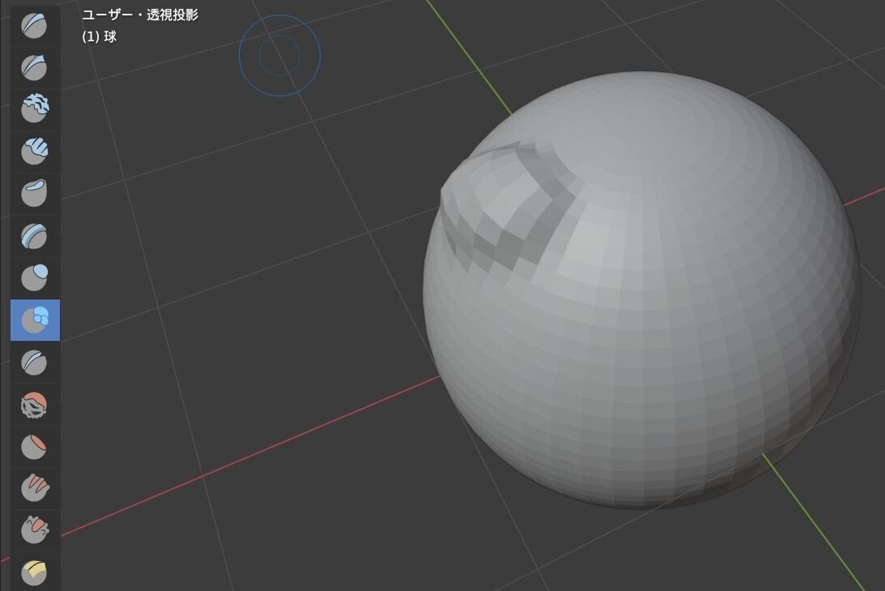The width and height of the screenshot is (885, 591).
Task: Select the Inflate brush
Action: (x=35, y=278)
